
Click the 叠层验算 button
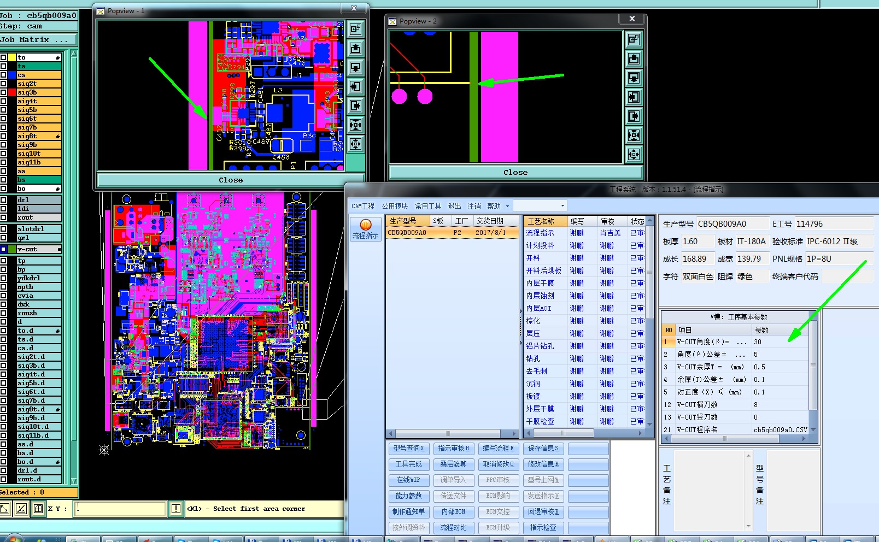tap(453, 464)
